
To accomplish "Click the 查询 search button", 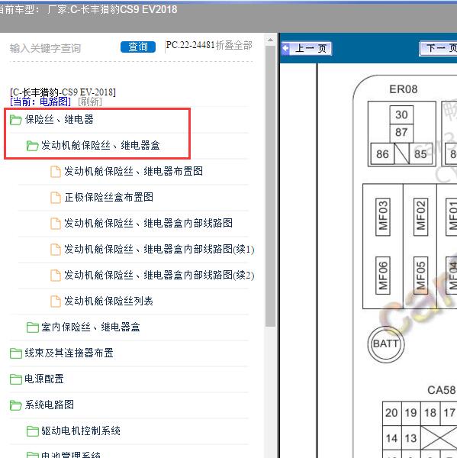I will coord(138,47).
